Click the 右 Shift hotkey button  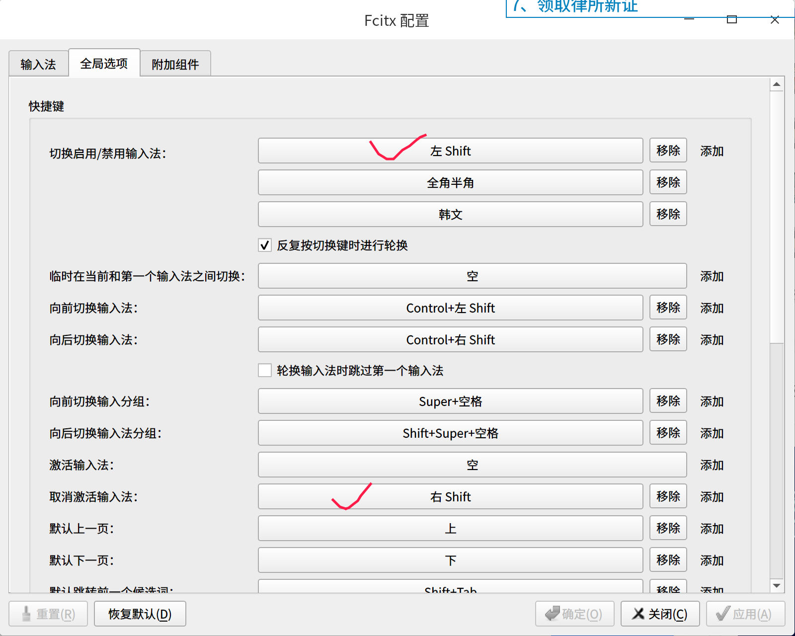tap(451, 496)
